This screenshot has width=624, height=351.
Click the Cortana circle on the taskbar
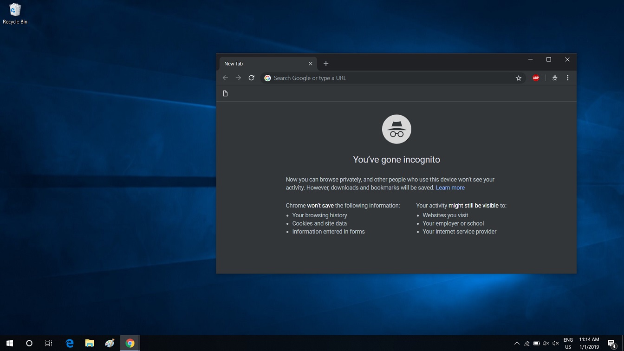pyautogui.click(x=29, y=343)
